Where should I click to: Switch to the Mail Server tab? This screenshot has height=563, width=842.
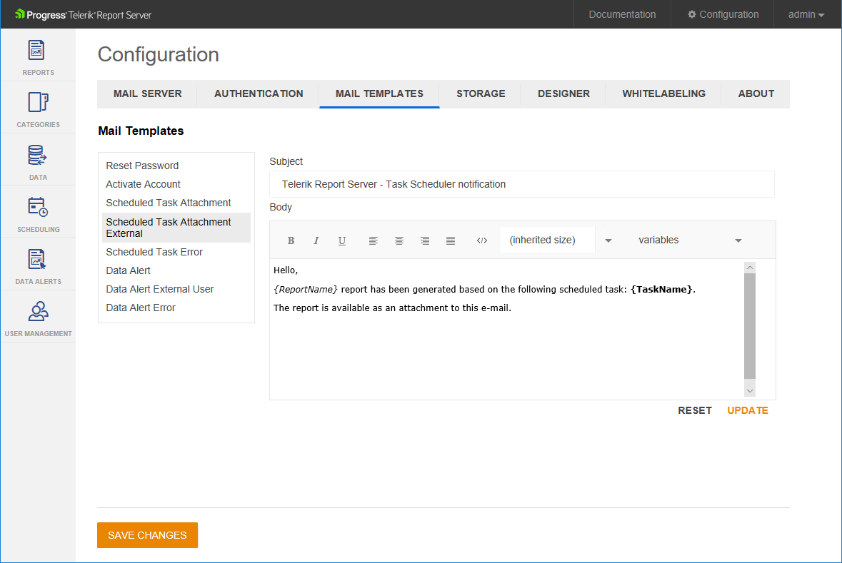click(147, 93)
